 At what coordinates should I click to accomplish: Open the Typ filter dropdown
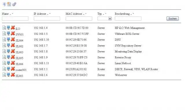click(x=105, y=19)
